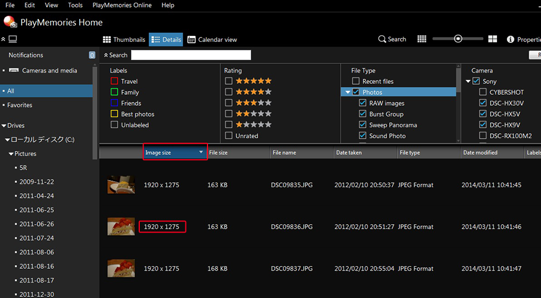Open the 2011-08-06 folder
Image resolution: width=541 pixels, height=298 pixels.
pos(36,252)
